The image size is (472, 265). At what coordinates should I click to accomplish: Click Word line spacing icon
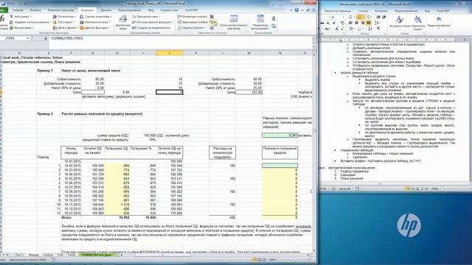[x=378, y=23]
